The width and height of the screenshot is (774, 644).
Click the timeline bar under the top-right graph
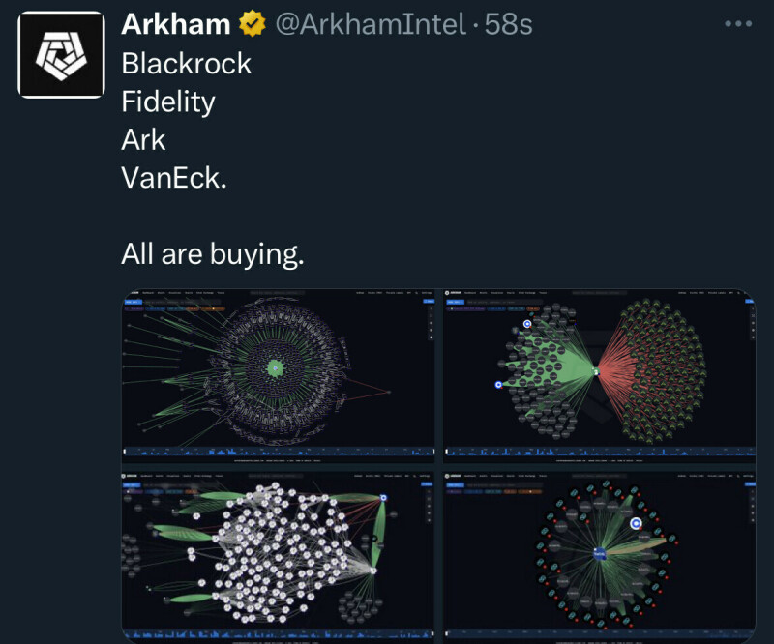pos(599,452)
